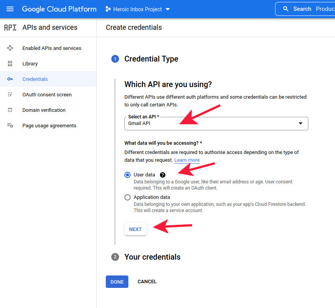Screen dimensions: 335x308
Task: Open OAuth consent screen page
Action: 47,94
